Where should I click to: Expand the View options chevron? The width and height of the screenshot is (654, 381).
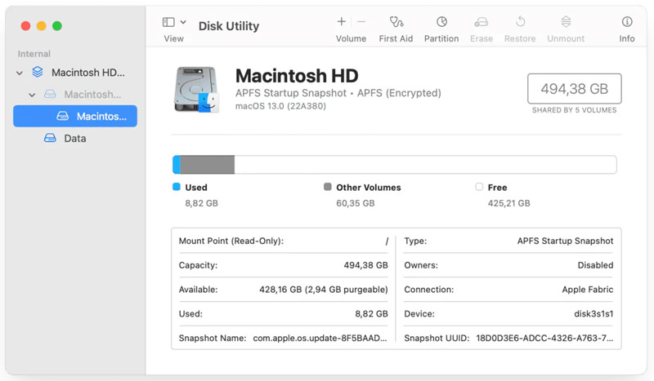[x=183, y=22]
